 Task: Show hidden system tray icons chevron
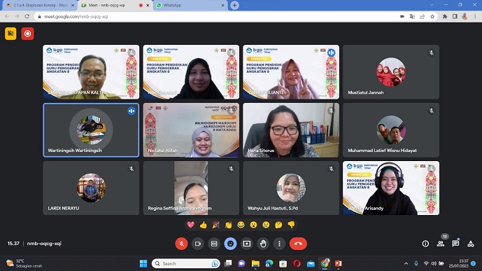pyautogui.click(x=406, y=263)
